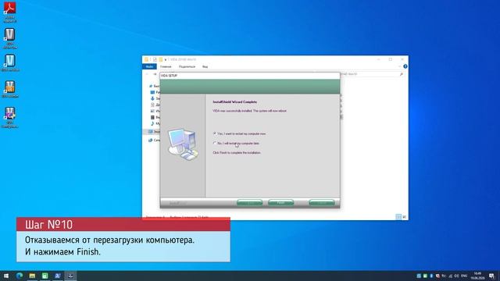
Task: Click the search magnifier icon in Explorer
Action: coord(401,74)
